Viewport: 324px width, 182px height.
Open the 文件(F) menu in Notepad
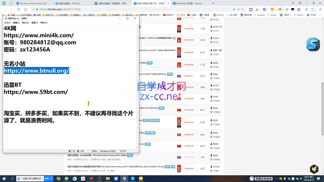point(7,23)
